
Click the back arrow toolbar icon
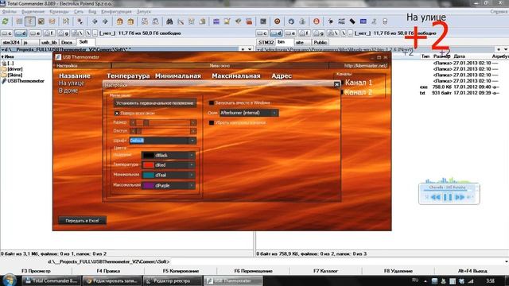(x=95, y=21)
